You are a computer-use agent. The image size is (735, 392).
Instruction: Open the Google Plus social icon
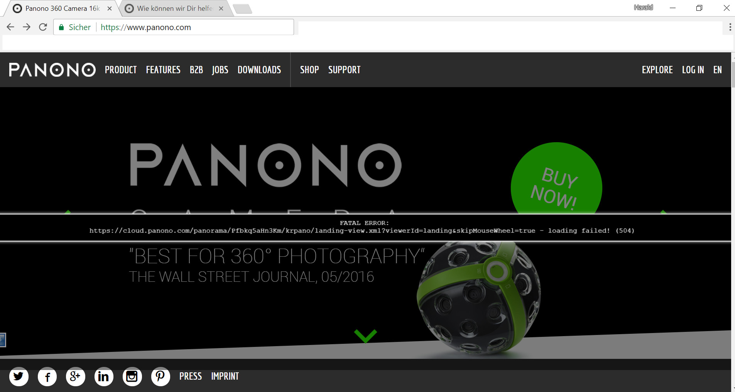tap(76, 377)
